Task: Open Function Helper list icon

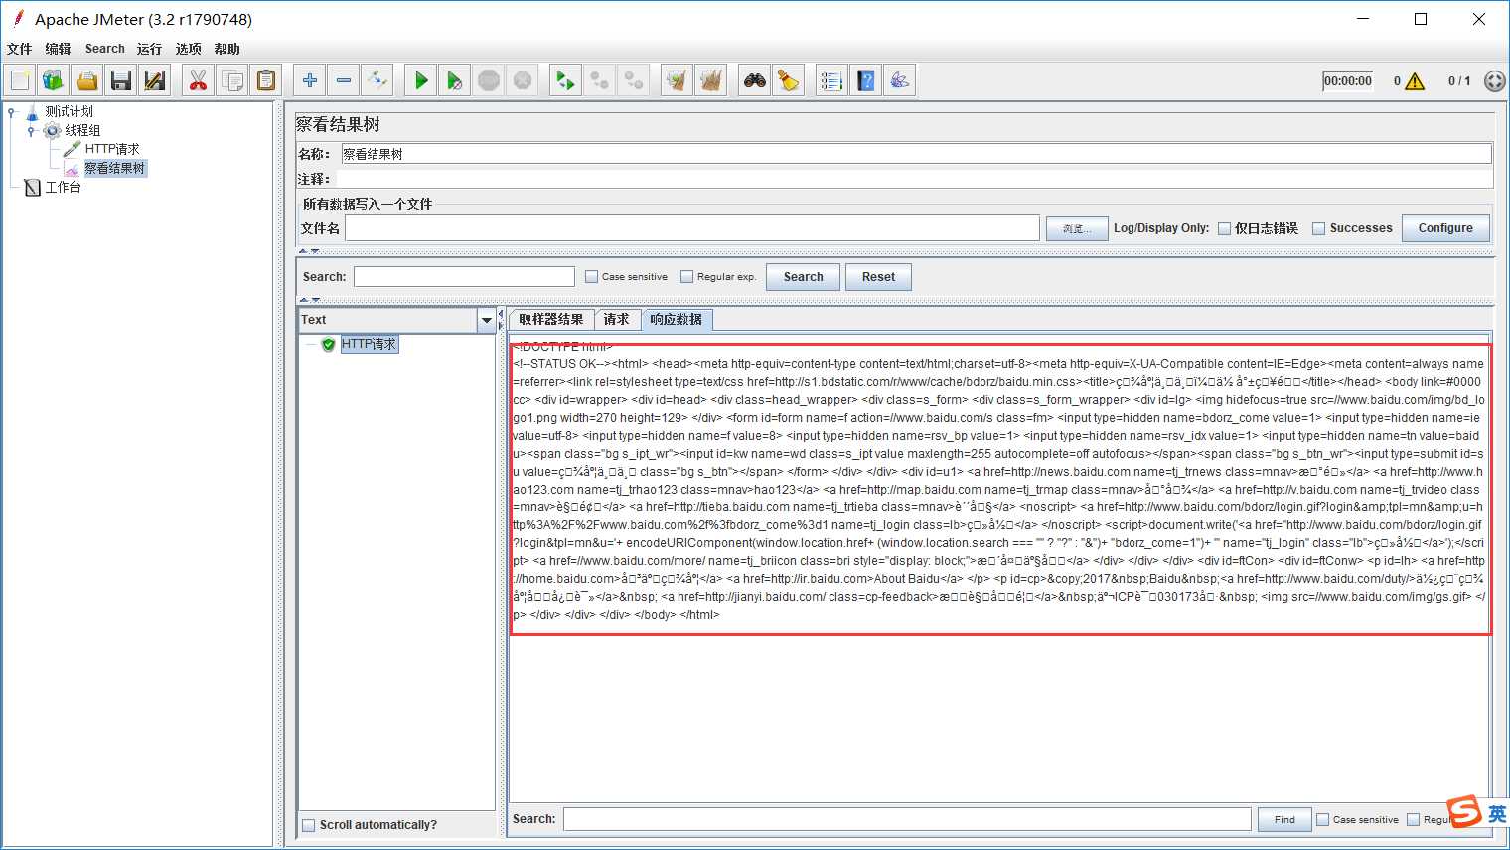Action: coord(832,80)
